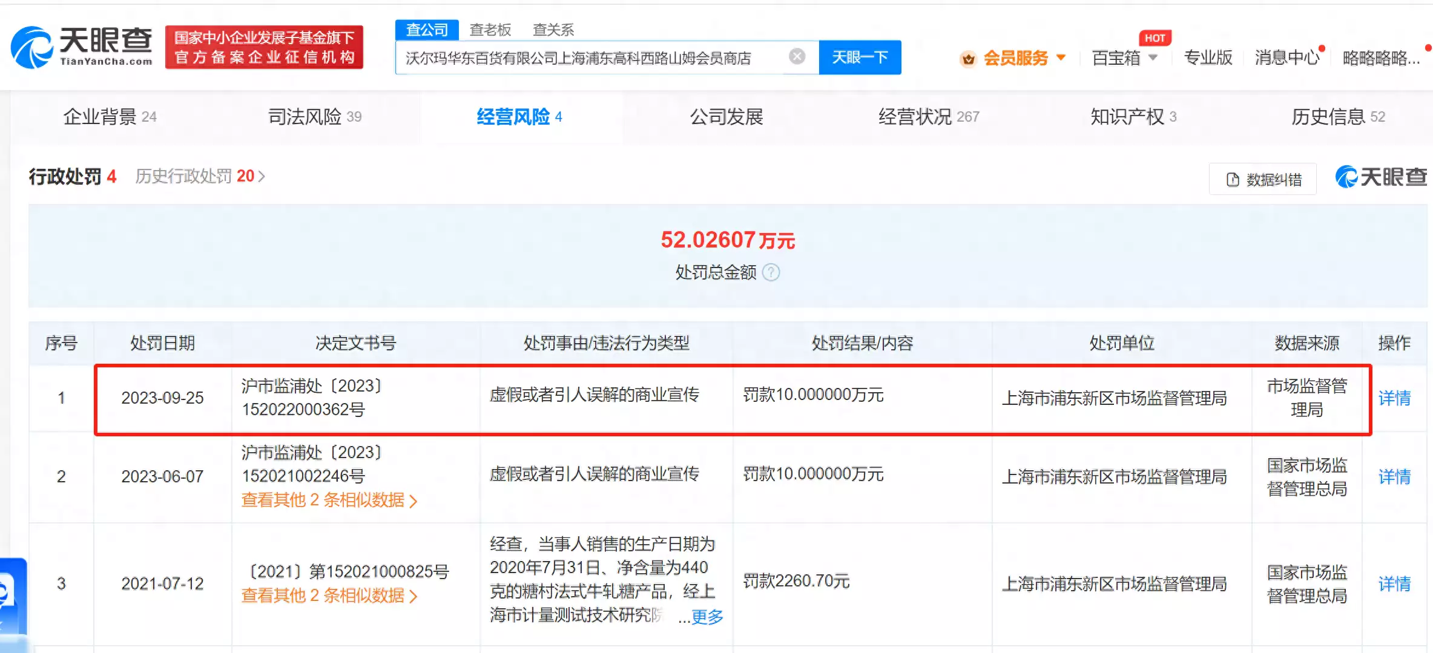Click the 国家中小企业发展子基金 red banner

264,47
